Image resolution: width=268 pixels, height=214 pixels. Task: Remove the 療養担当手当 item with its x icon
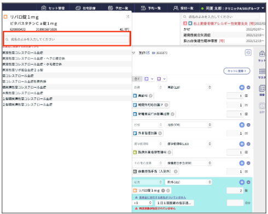(176, 171)
